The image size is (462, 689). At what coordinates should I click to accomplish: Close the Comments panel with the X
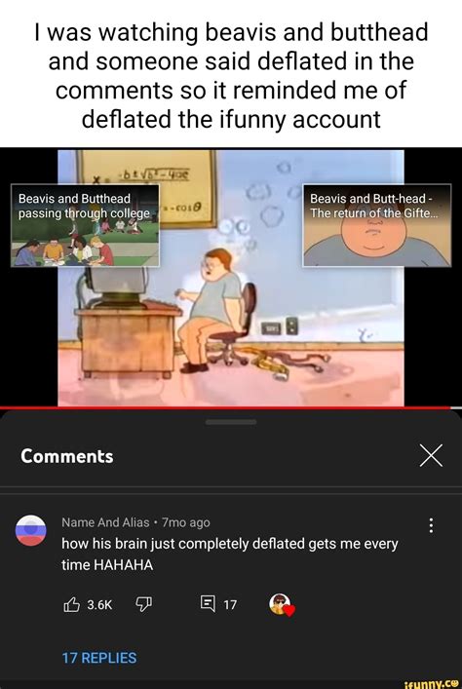pos(431,456)
